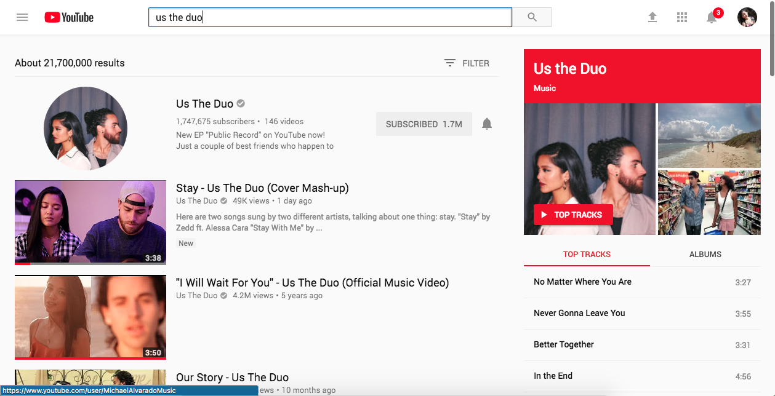Open the beach image in artist panel

(709, 135)
